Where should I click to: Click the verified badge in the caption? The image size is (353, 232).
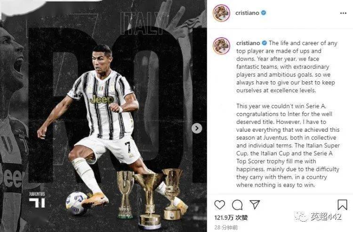265,43
